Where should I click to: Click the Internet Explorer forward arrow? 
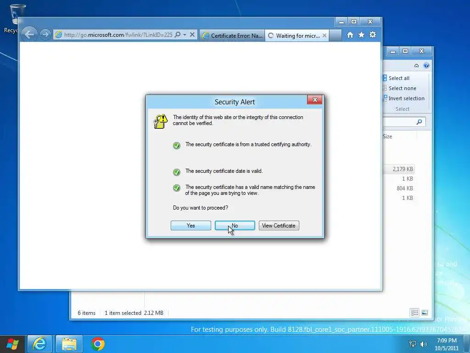click(x=45, y=34)
